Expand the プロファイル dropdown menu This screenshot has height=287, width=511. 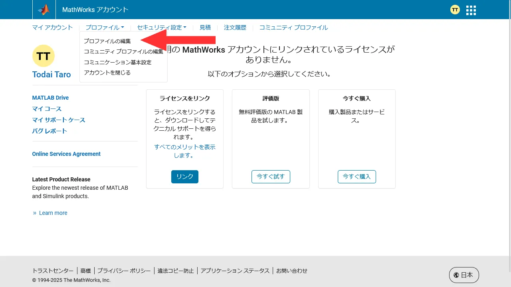[105, 28]
